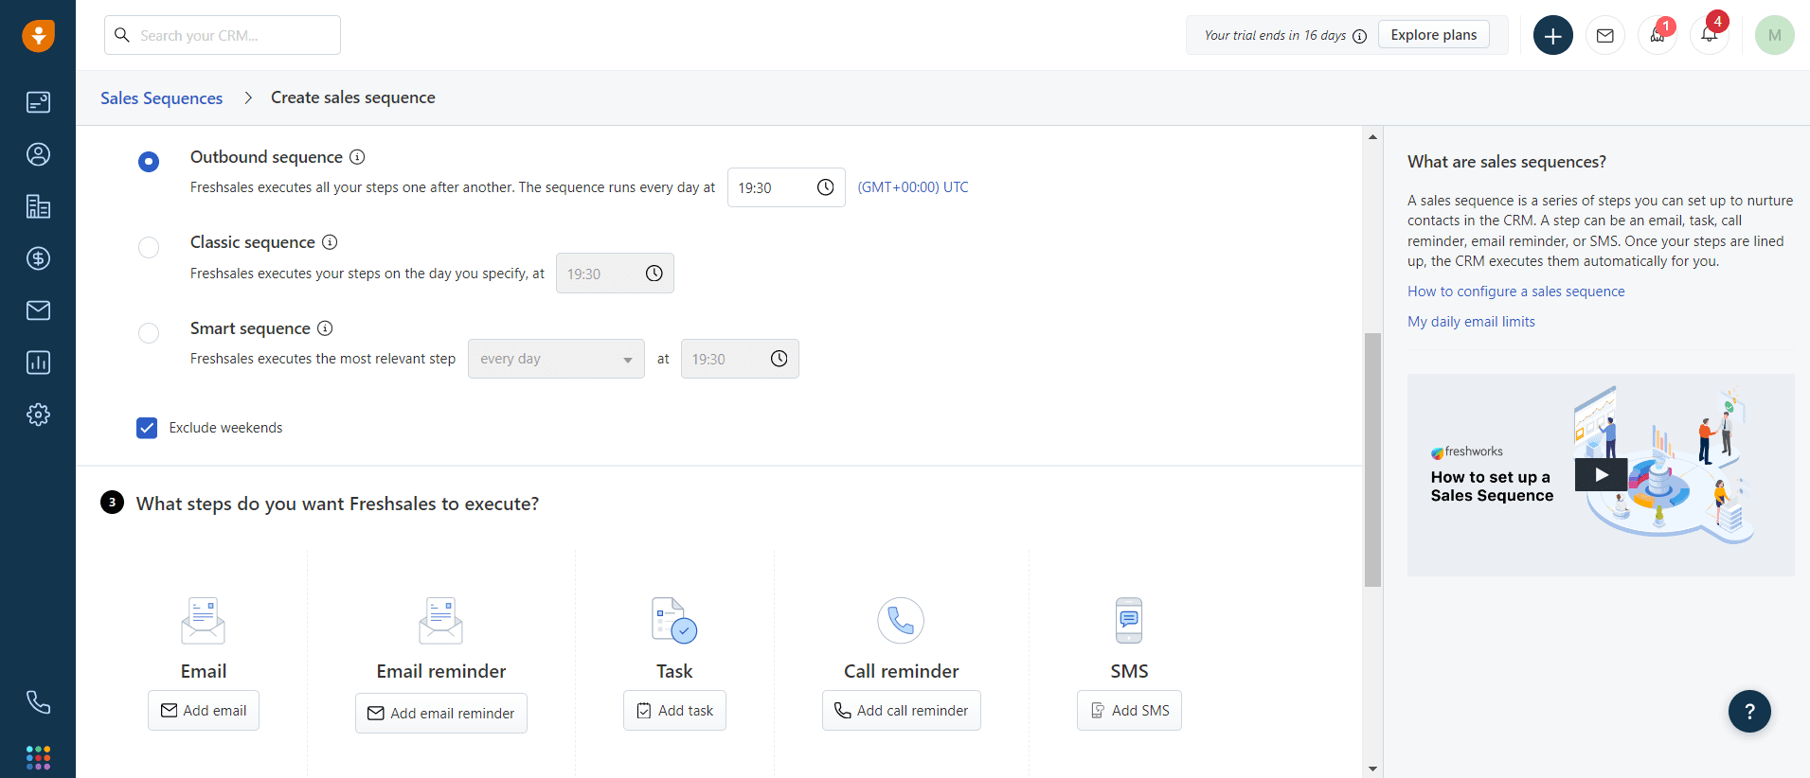Open Admin Settings gear icon

coord(38,415)
